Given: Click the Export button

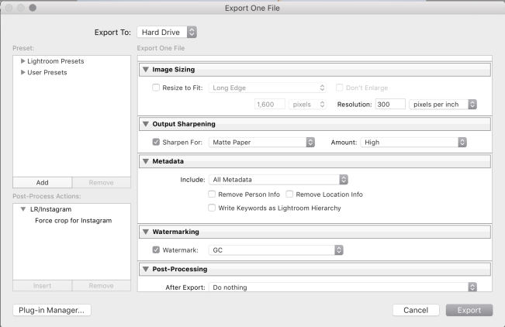Looking at the screenshot, I should pos(469,310).
